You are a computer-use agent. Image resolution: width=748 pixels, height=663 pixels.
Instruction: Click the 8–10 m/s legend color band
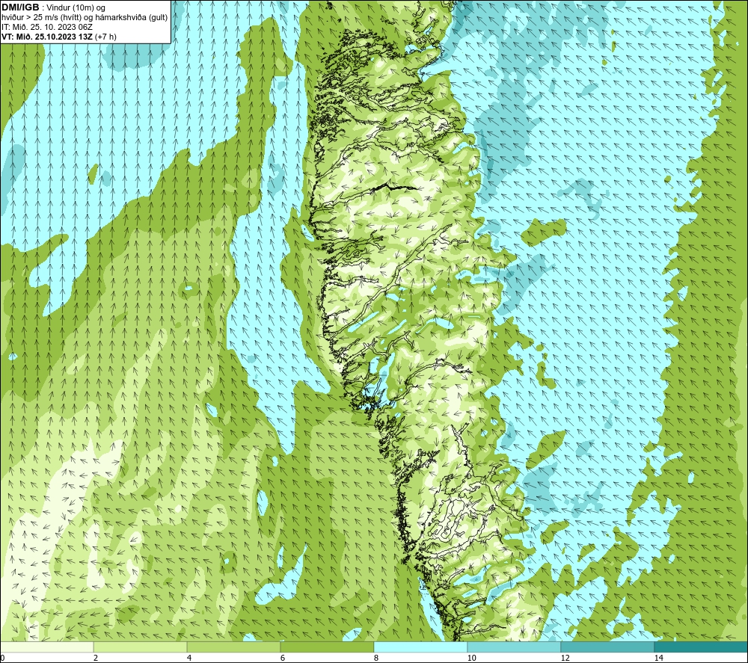click(x=420, y=647)
